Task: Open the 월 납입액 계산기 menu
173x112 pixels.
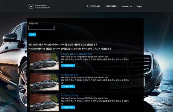Action: [93, 6]
